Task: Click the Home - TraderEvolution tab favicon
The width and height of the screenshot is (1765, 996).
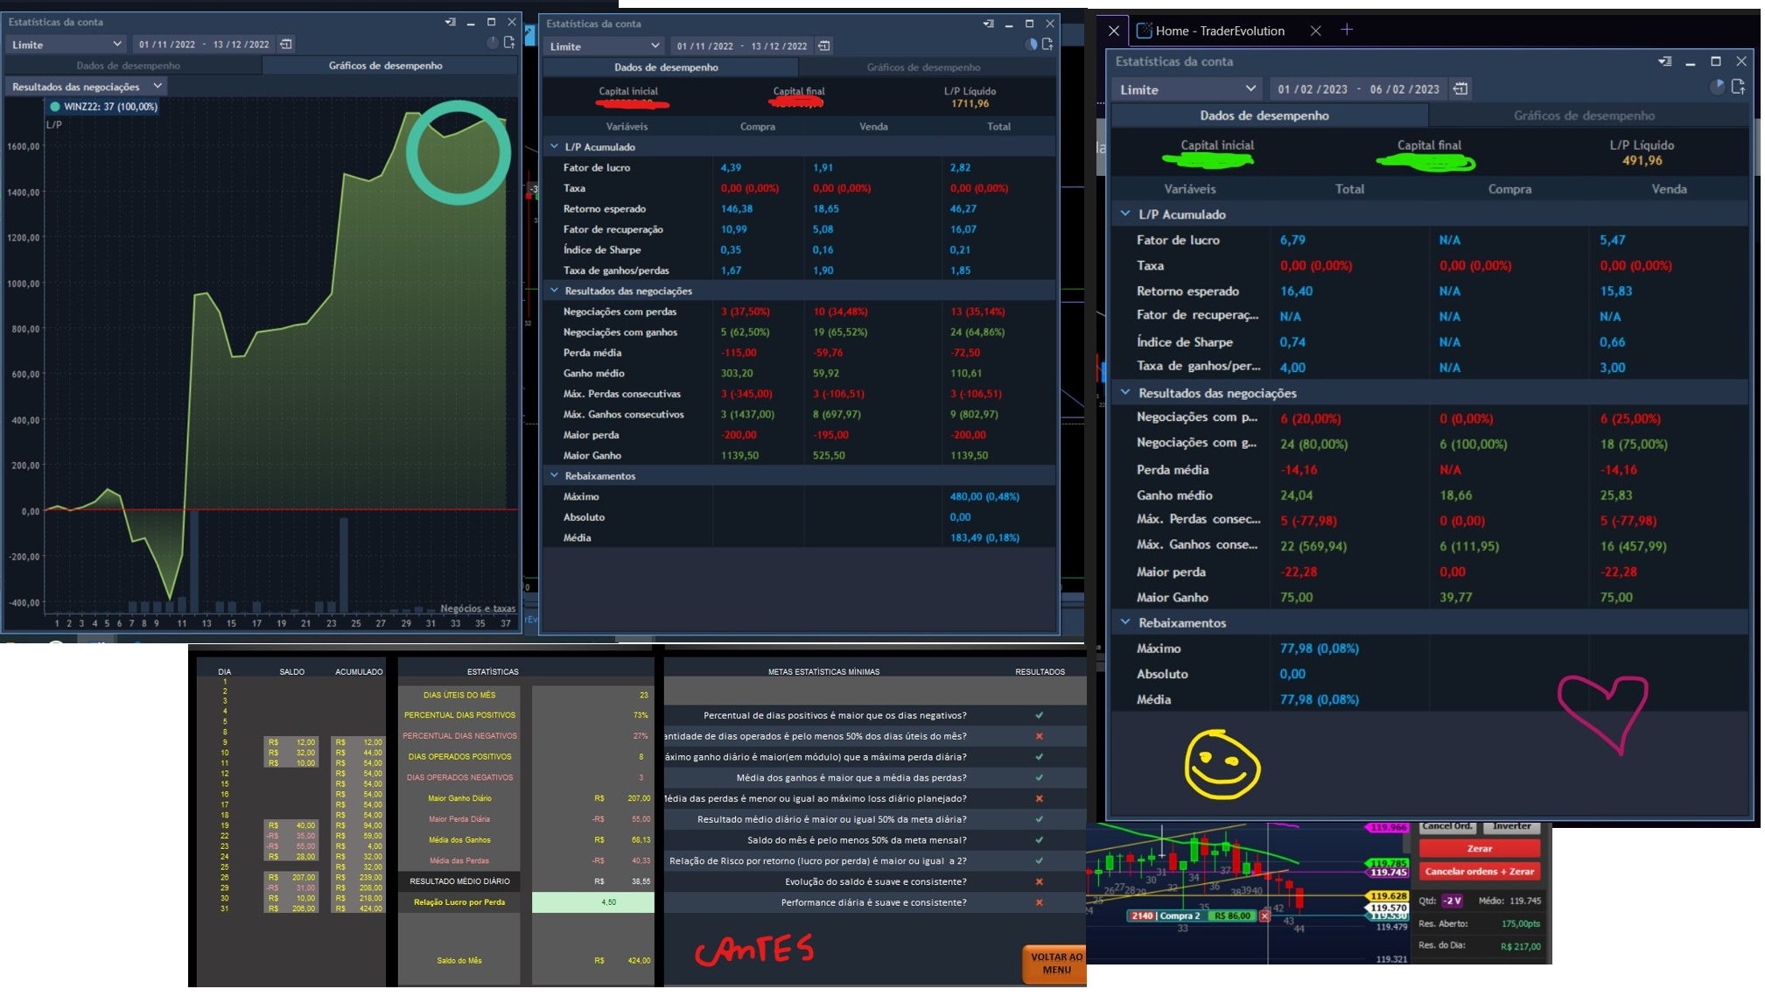Action: [x=1144, y=31]
